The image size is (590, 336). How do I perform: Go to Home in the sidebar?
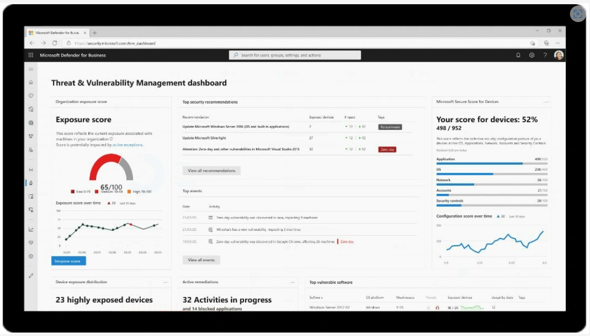coord(31,82)
